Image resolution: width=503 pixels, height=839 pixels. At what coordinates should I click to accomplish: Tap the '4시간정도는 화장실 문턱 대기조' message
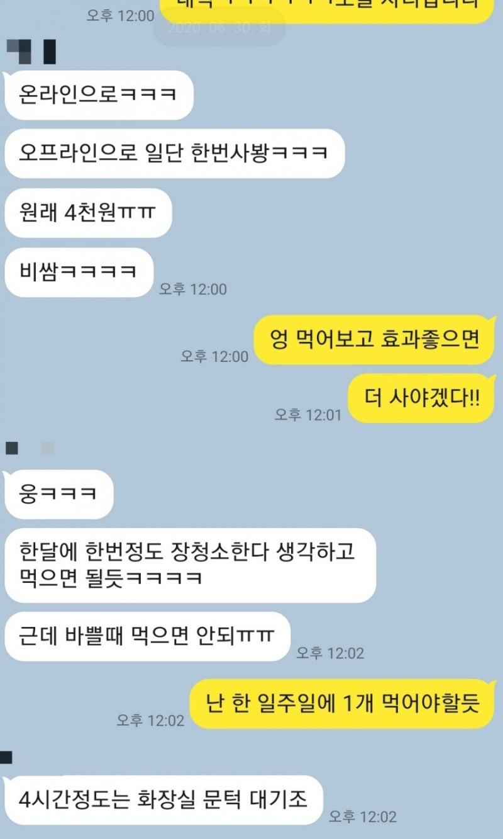tap(163, 800)
